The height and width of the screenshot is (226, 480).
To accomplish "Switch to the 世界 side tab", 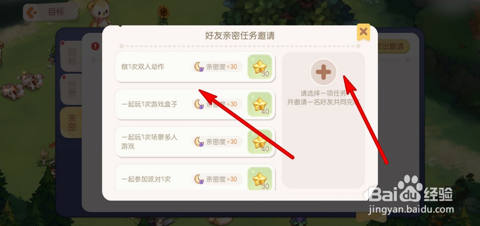I will coord(72,89).
